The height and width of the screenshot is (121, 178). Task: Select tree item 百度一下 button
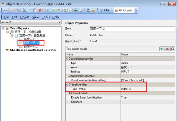click(30, 39)
